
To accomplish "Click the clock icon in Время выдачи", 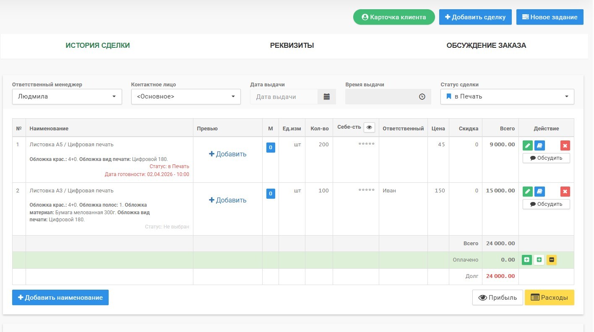I will (x=422, y=97).
